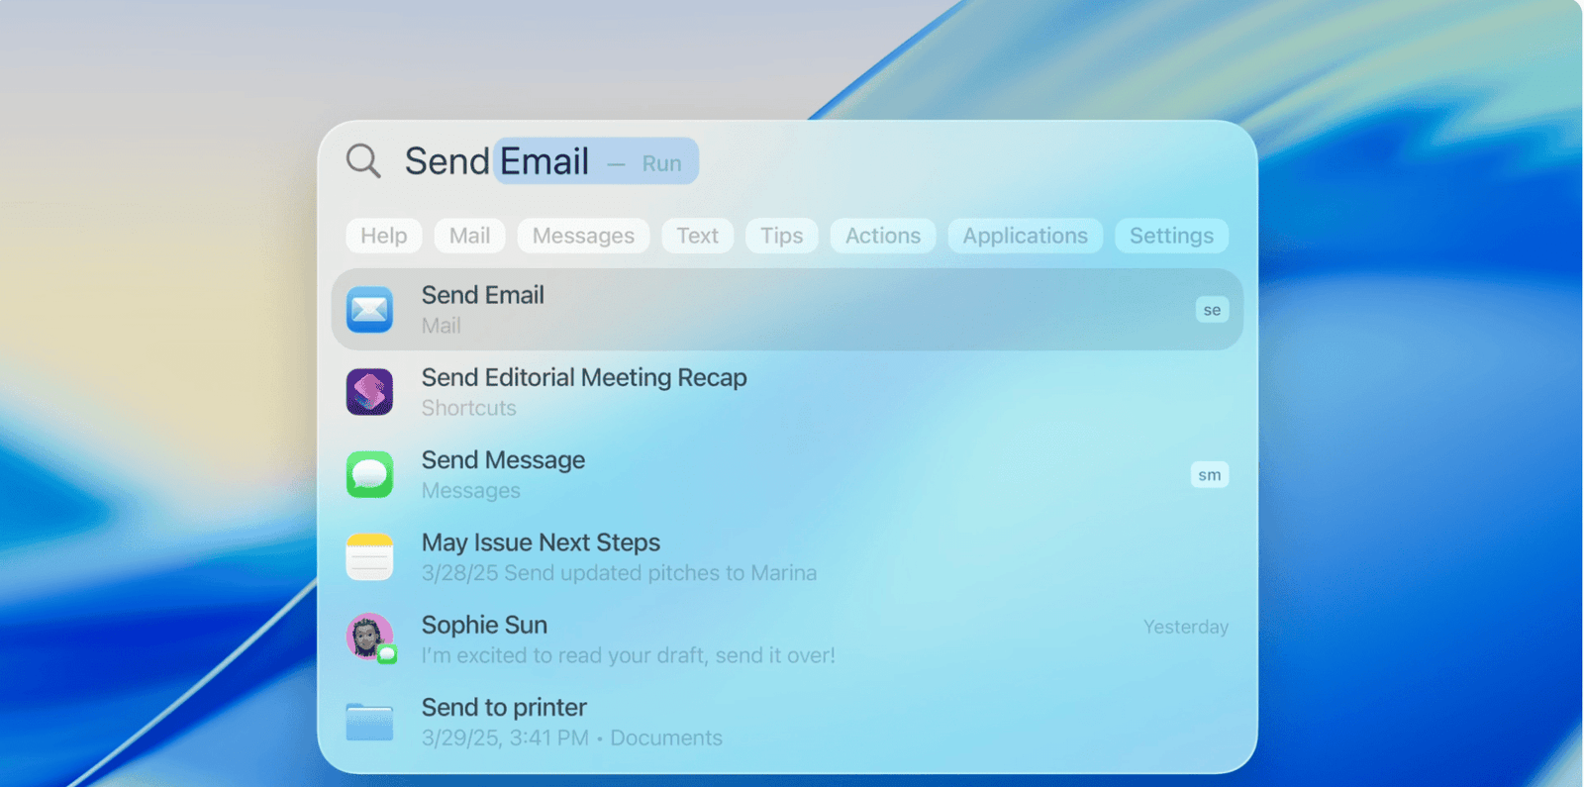Open the May Issue Next Steps note
Viewport: 1584px width, 787px height.
[x=787, y=556]
